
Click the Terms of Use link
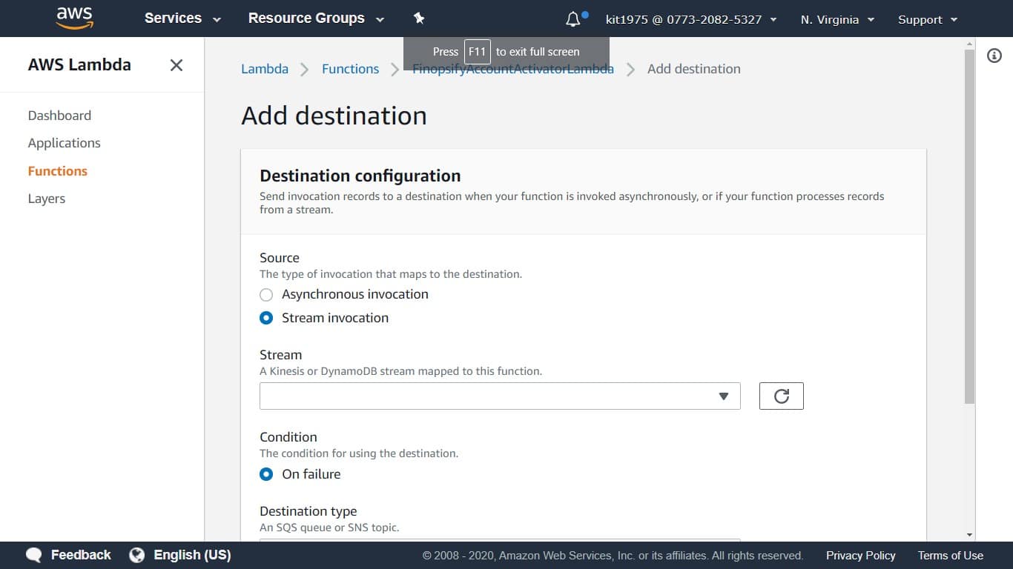(x=950, y=555)
